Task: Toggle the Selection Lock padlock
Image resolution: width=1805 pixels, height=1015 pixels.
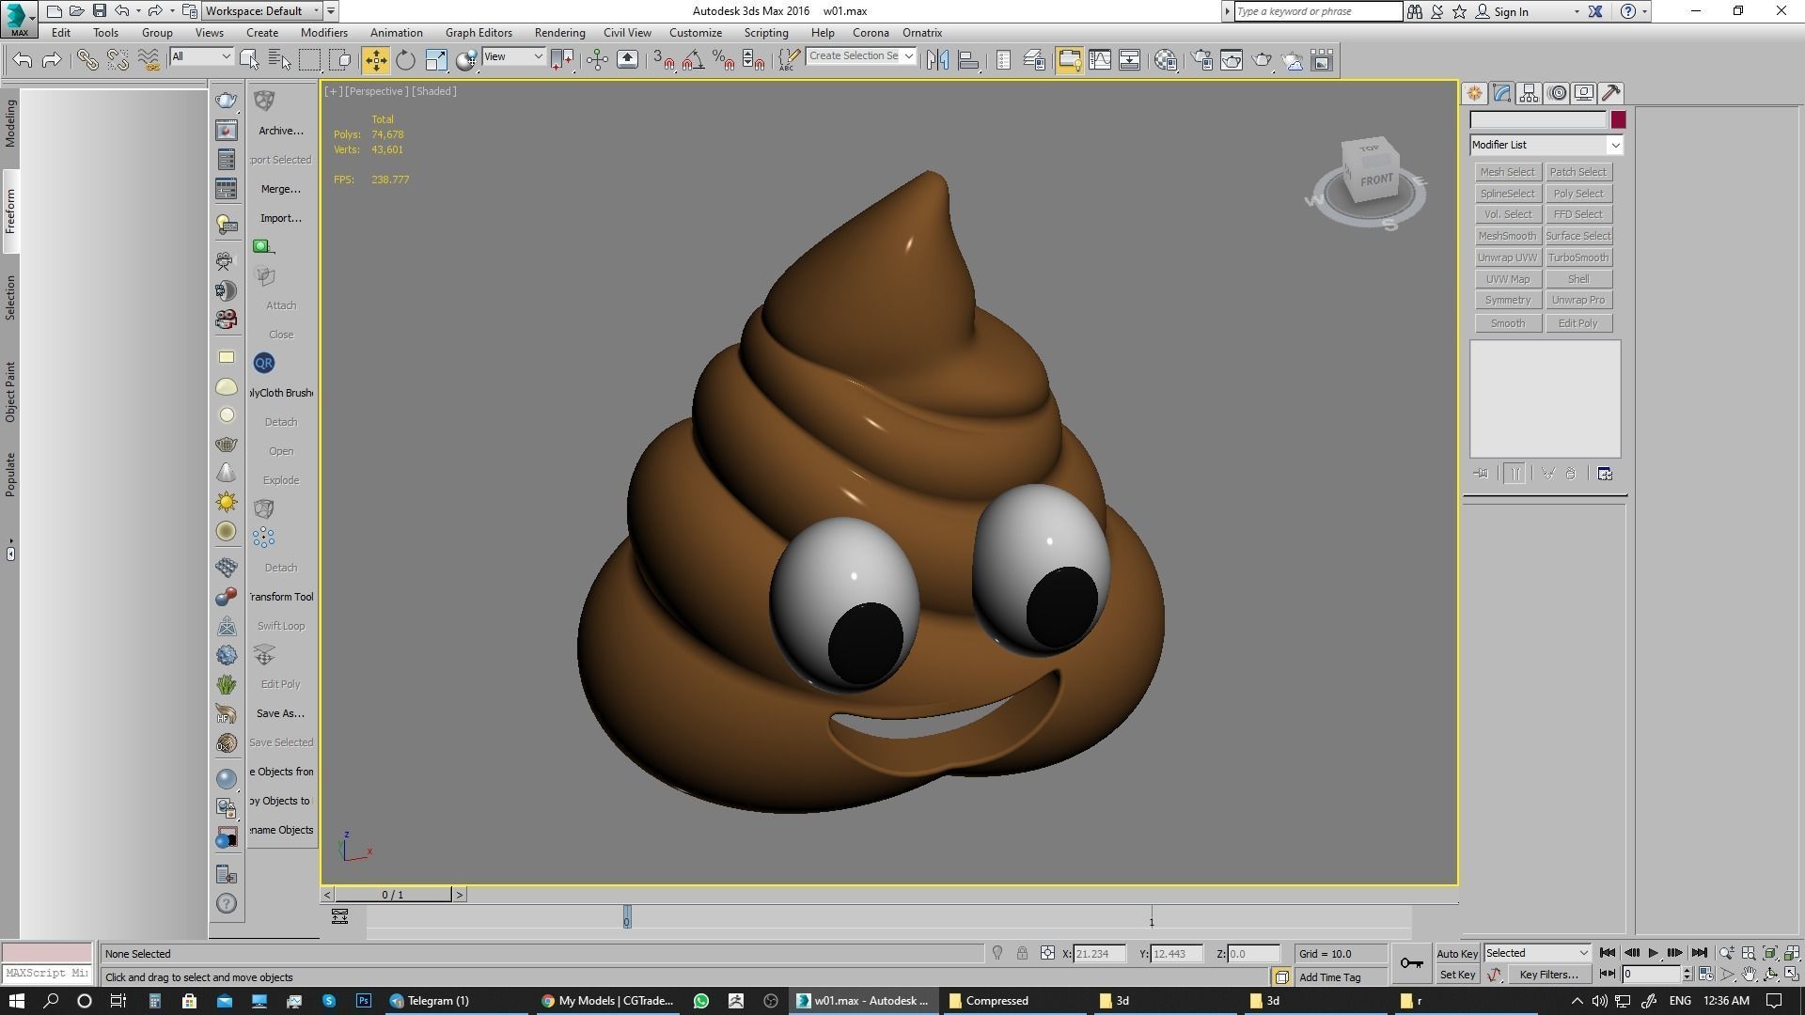Action: tap(1022, 953)
